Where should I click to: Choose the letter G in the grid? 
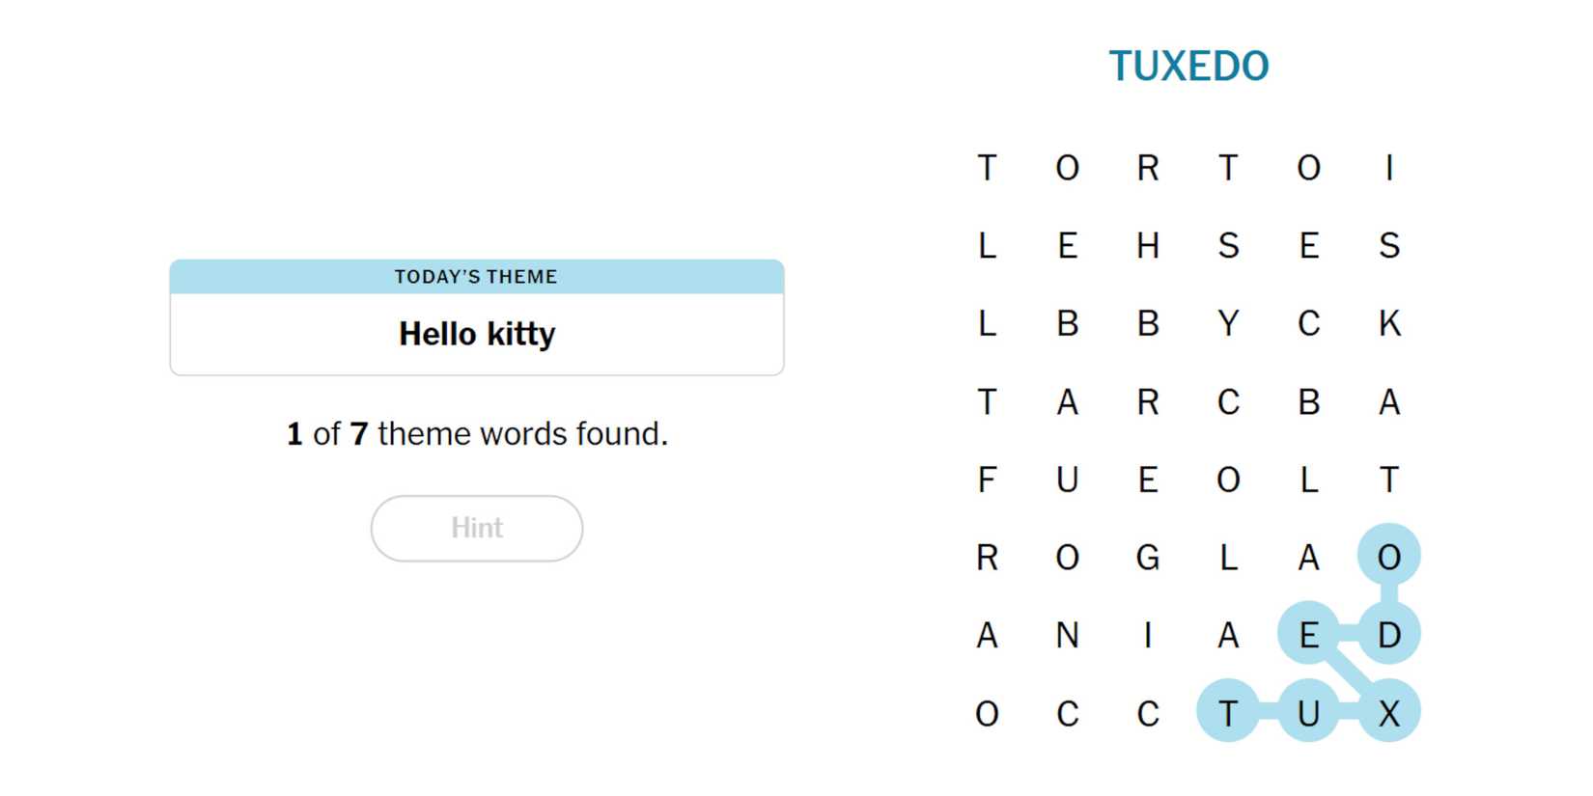(1147, 558)
